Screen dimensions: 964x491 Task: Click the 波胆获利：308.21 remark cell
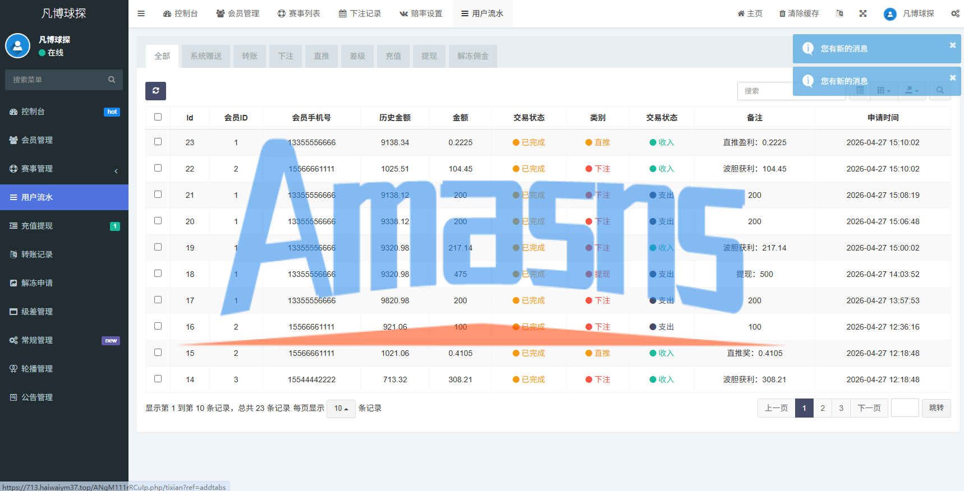755,379
